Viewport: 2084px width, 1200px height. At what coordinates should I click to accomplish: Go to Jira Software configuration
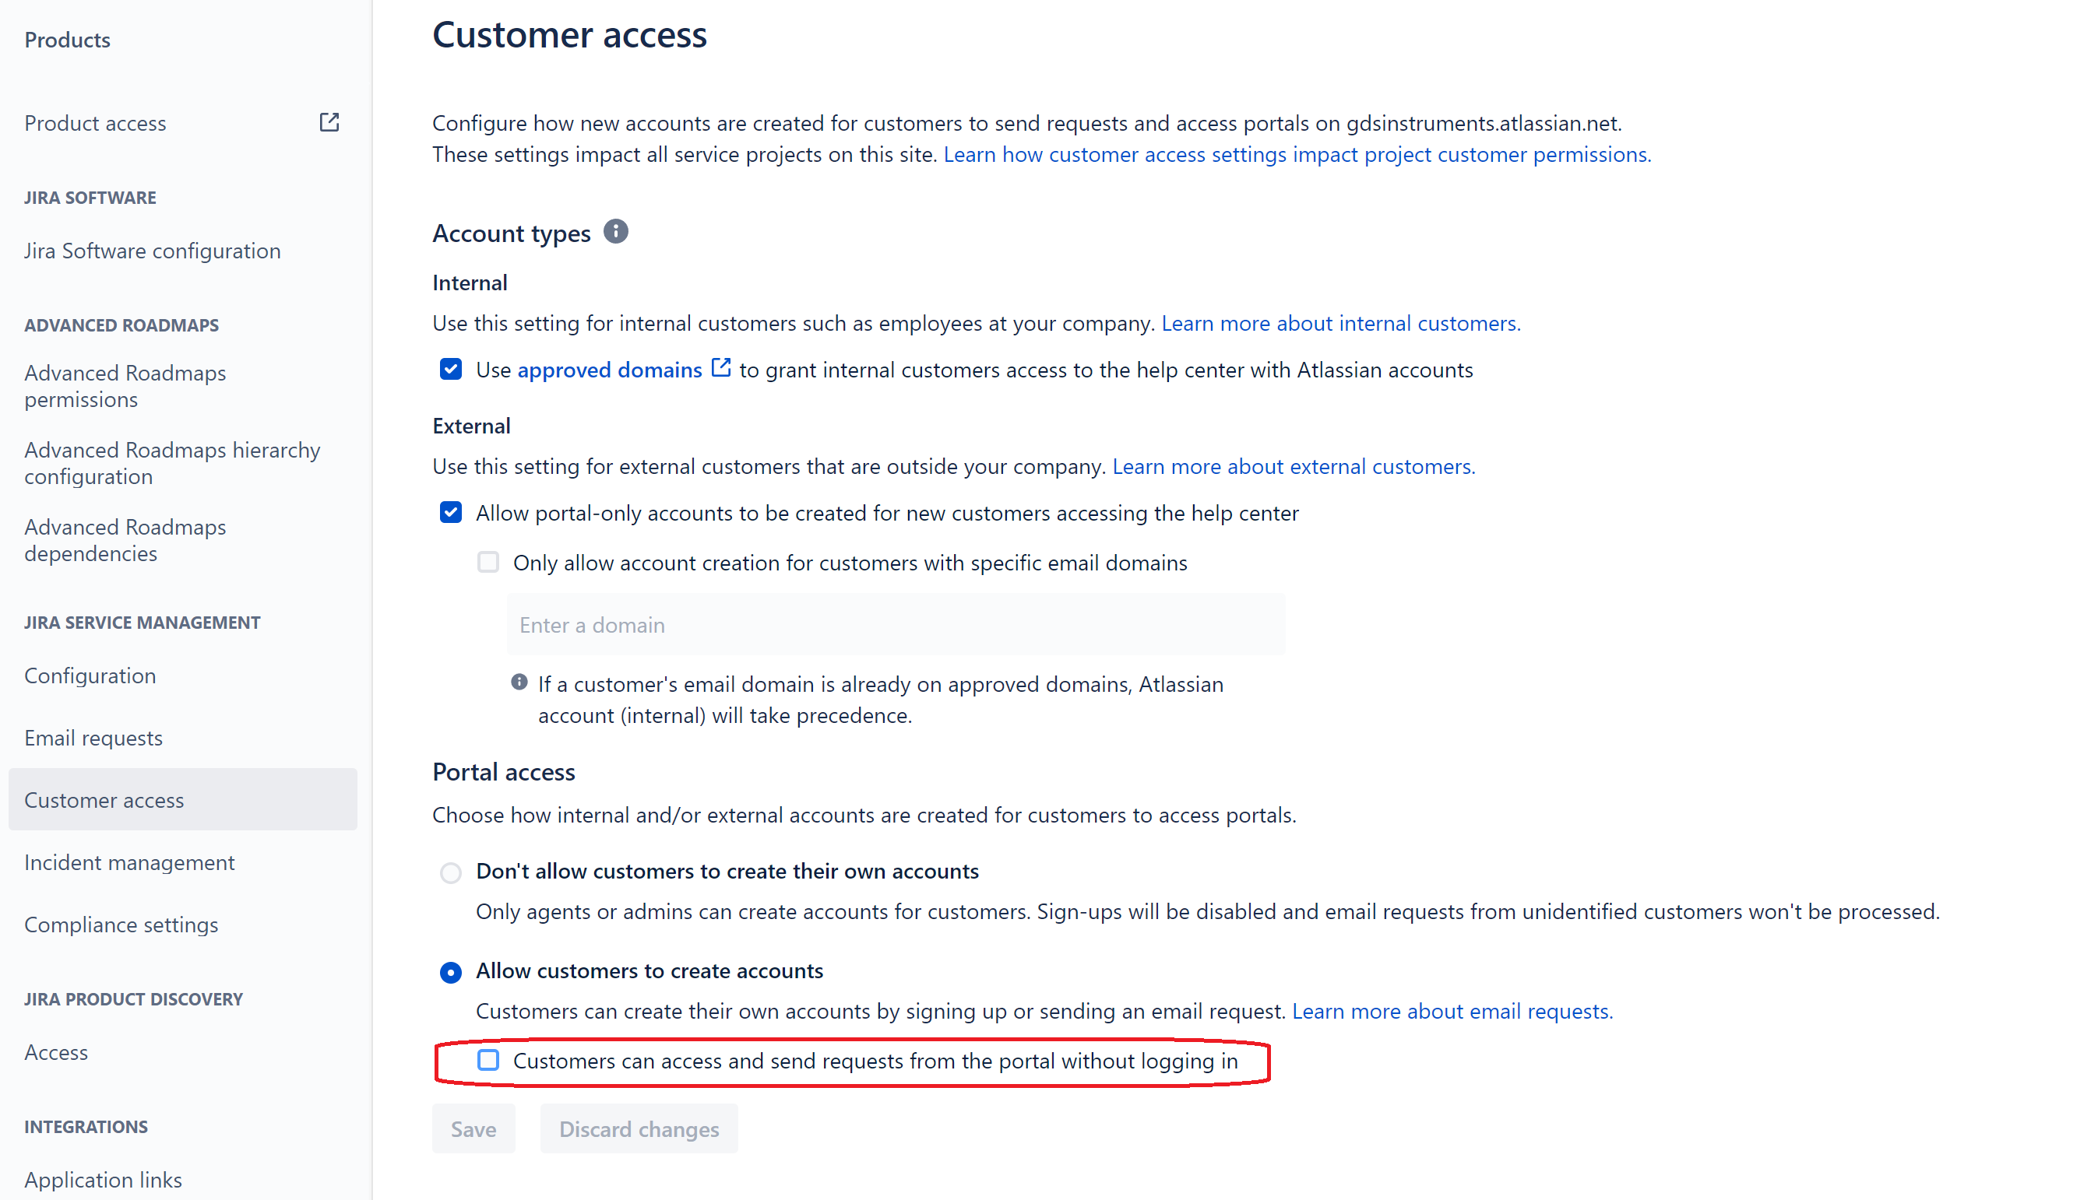152,250
